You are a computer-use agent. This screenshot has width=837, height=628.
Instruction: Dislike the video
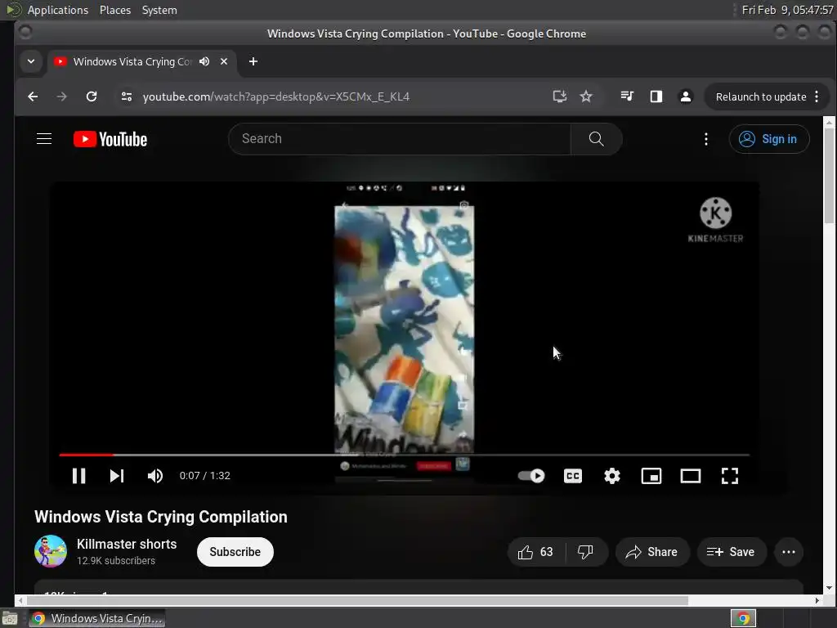[585, 552]
